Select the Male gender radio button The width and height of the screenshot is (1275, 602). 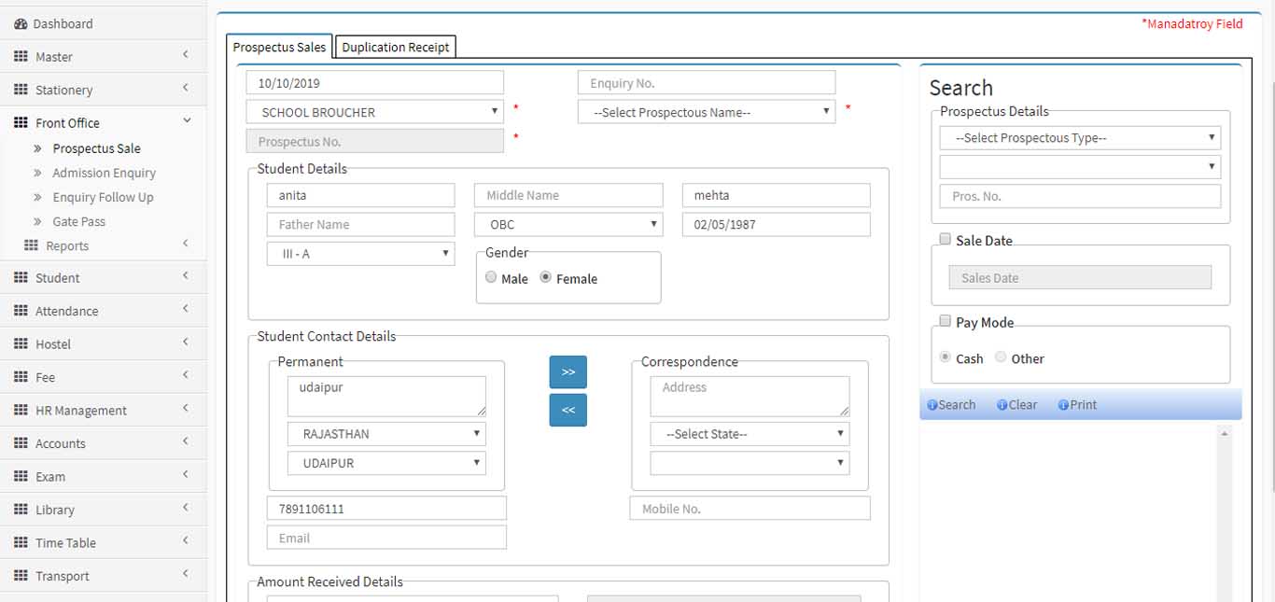(x=491, y=278)
